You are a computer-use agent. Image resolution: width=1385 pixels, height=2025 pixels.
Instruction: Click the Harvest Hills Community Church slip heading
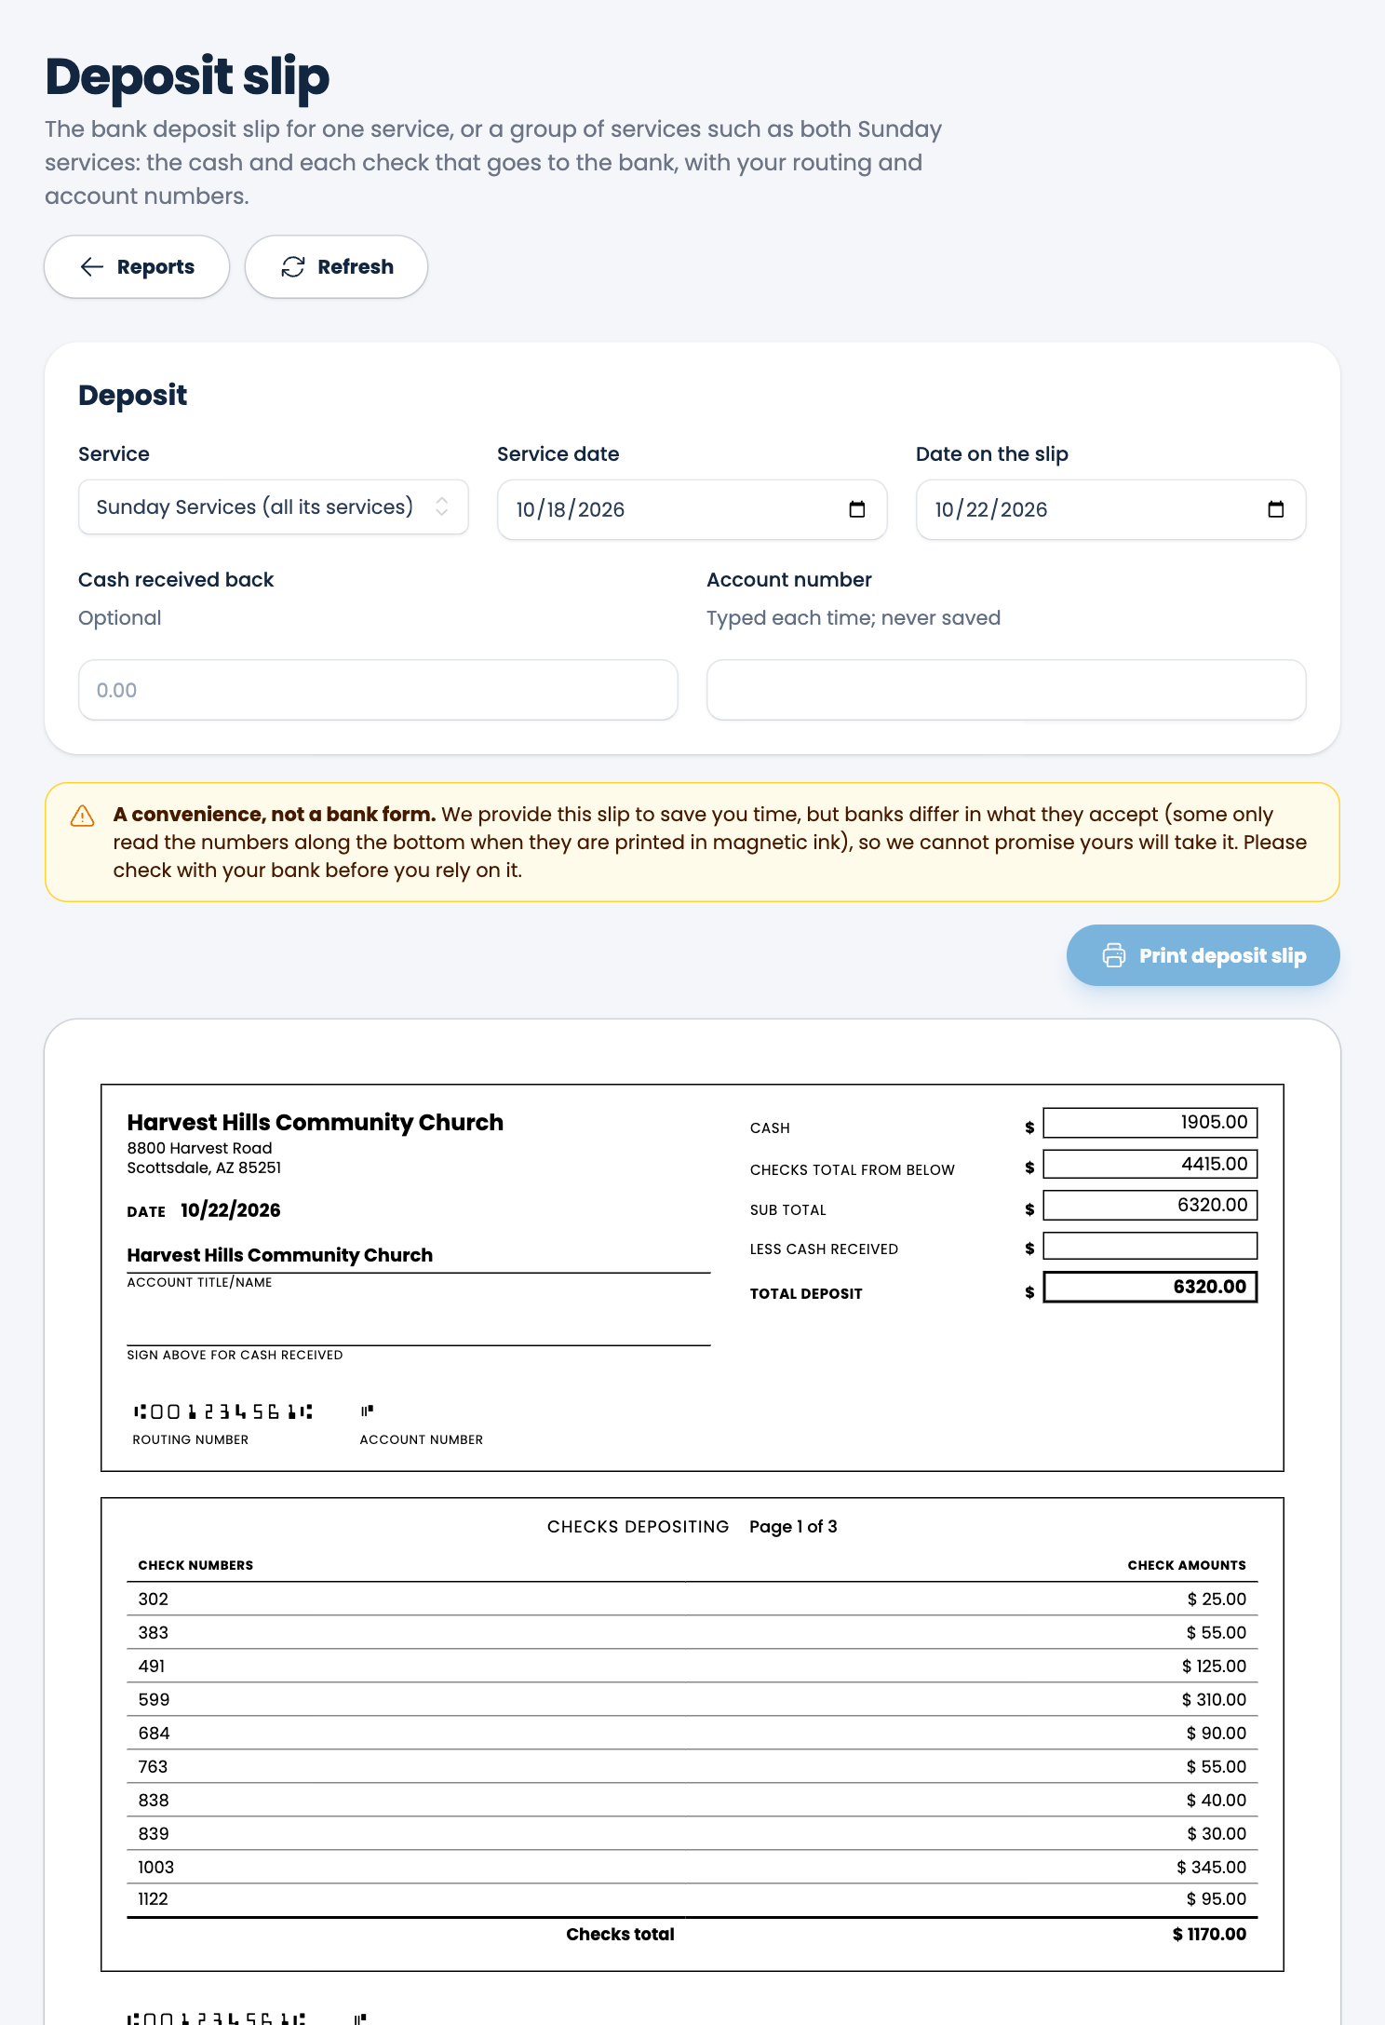316,1123
